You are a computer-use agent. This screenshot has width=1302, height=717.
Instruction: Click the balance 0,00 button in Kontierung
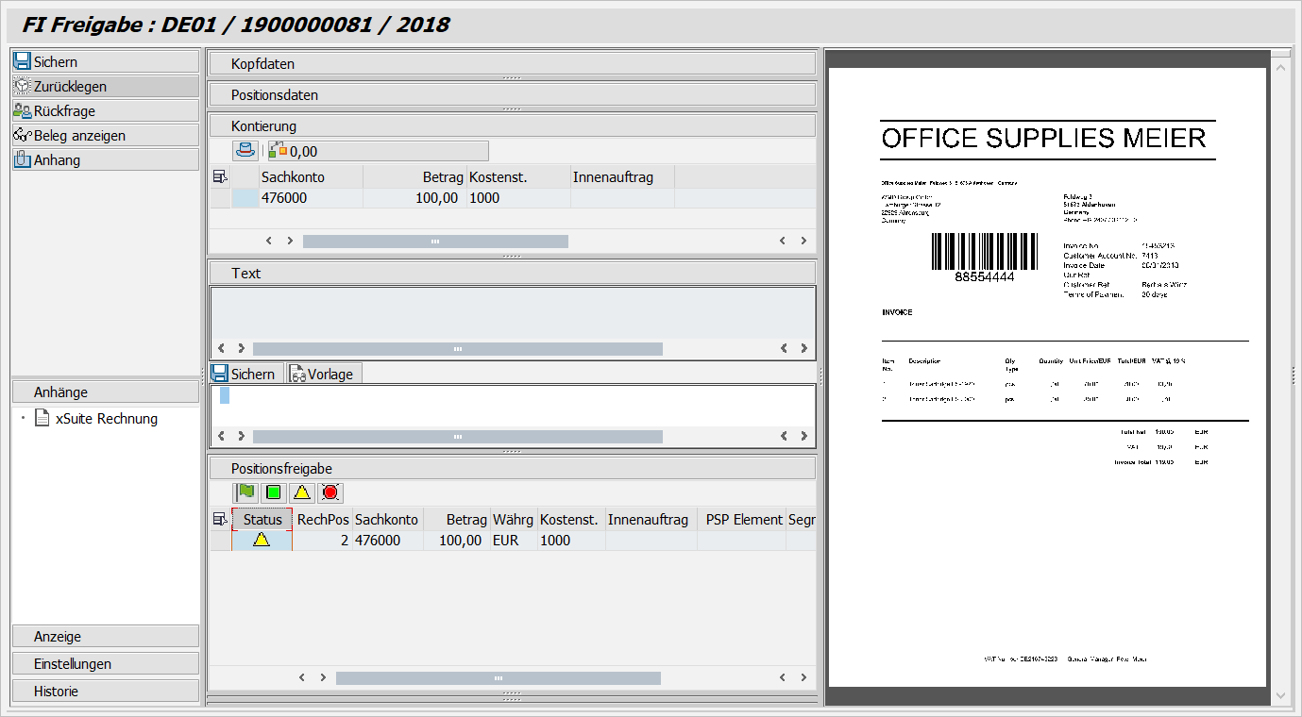pos(378,151)
